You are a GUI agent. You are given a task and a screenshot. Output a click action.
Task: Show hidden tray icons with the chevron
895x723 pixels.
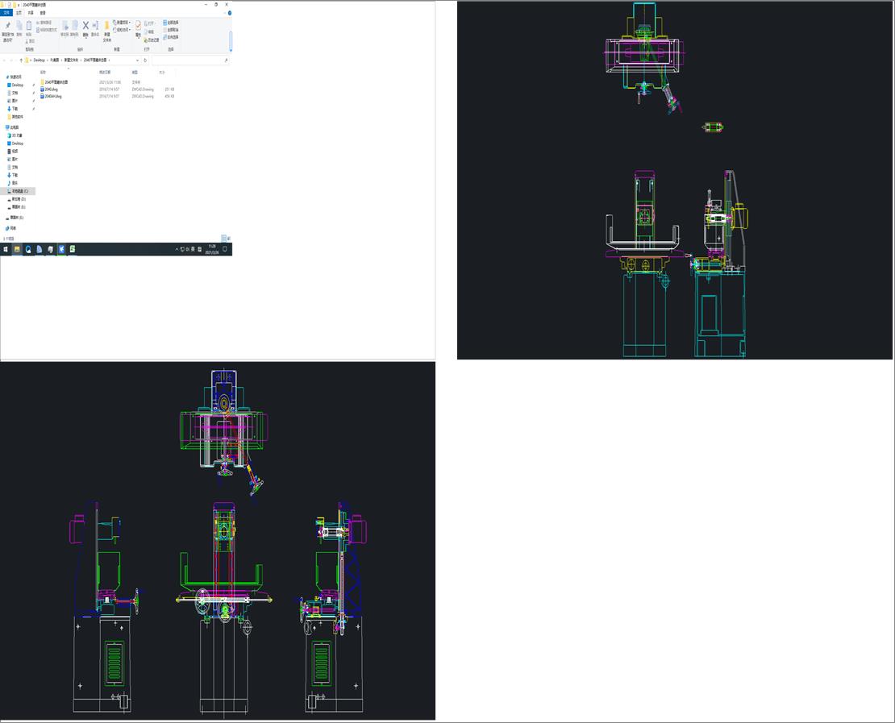(177, 249)
